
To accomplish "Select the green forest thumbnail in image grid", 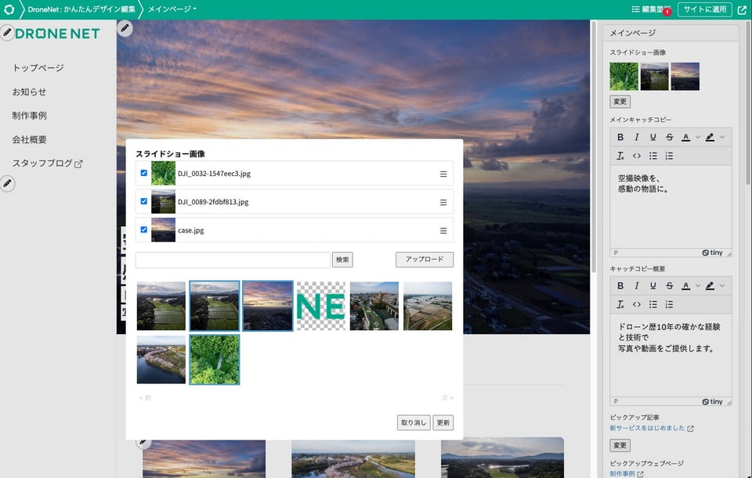I will 215,360.
